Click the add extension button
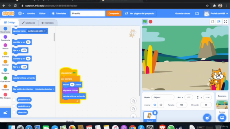 (x=5, y=113)
